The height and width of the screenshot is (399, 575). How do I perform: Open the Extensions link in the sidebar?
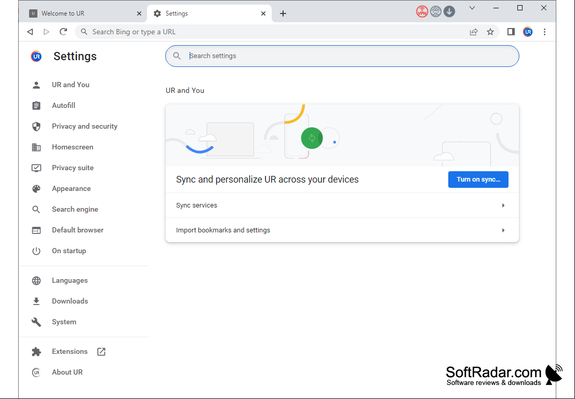[x=70, y=351]
